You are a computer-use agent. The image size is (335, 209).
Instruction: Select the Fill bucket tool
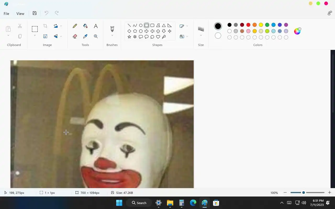pyautogui.click(x=85, y=26)
